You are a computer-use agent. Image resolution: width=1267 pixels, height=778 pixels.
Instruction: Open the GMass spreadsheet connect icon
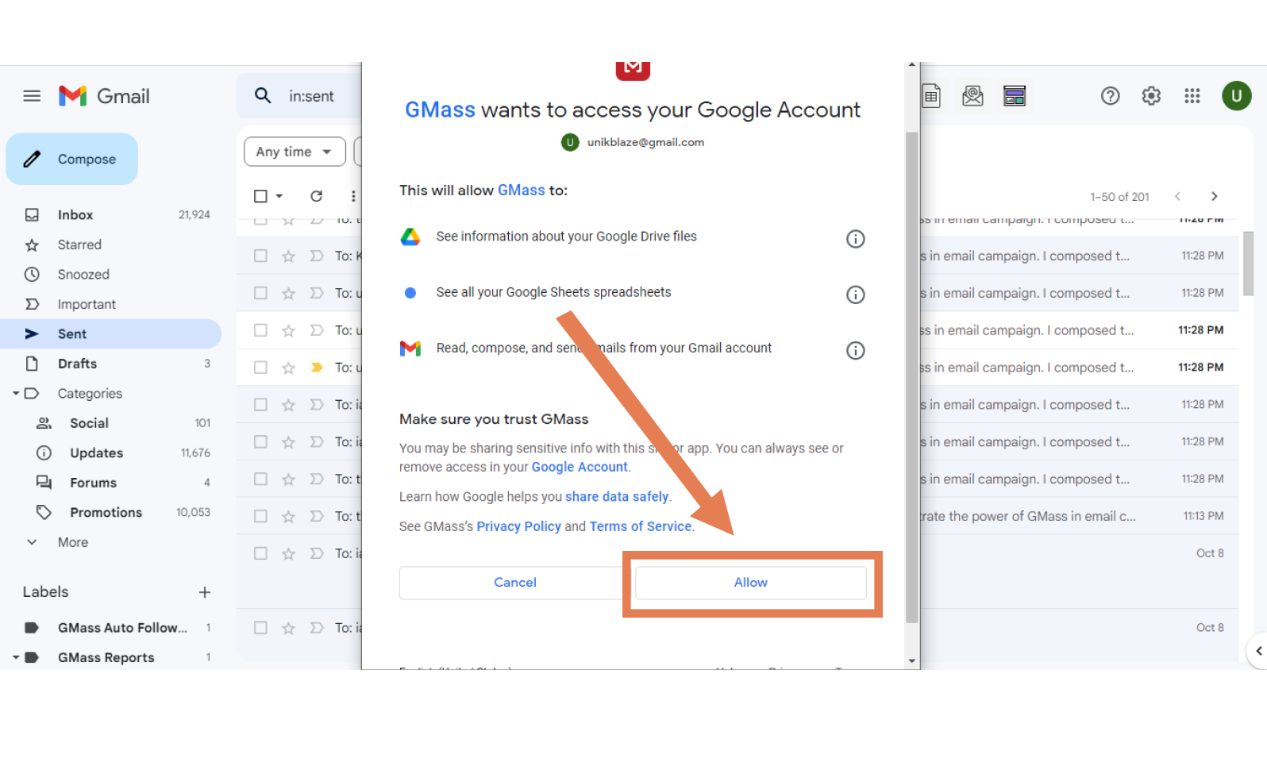(x=931, y=96)
